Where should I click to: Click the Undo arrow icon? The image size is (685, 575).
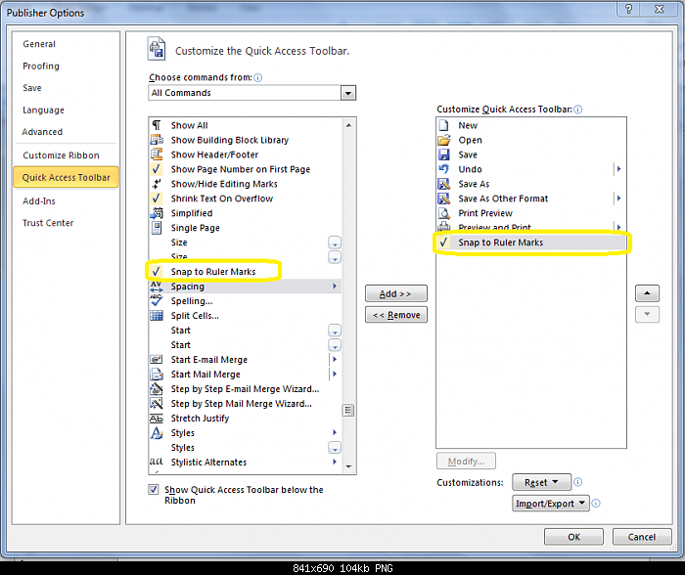[x=444, y=169]
